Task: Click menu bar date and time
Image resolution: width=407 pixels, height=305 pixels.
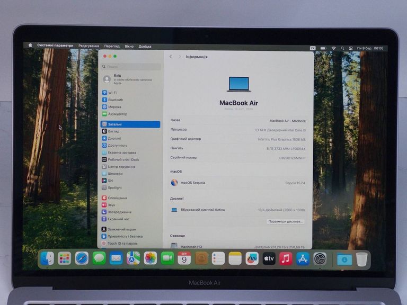Action: (x=370, y=48)
